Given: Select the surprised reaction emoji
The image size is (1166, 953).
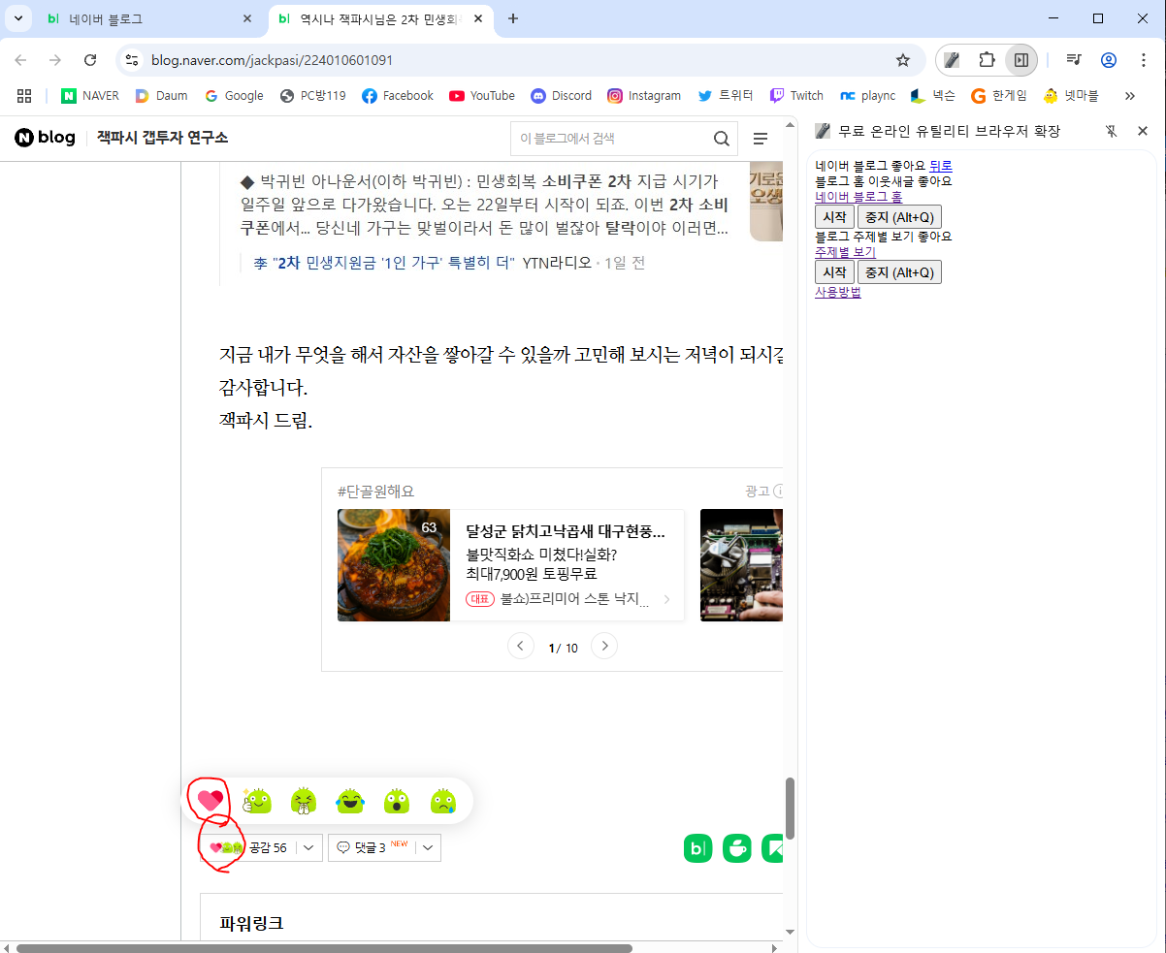Looking at the screenshot, I should (396, 801).
